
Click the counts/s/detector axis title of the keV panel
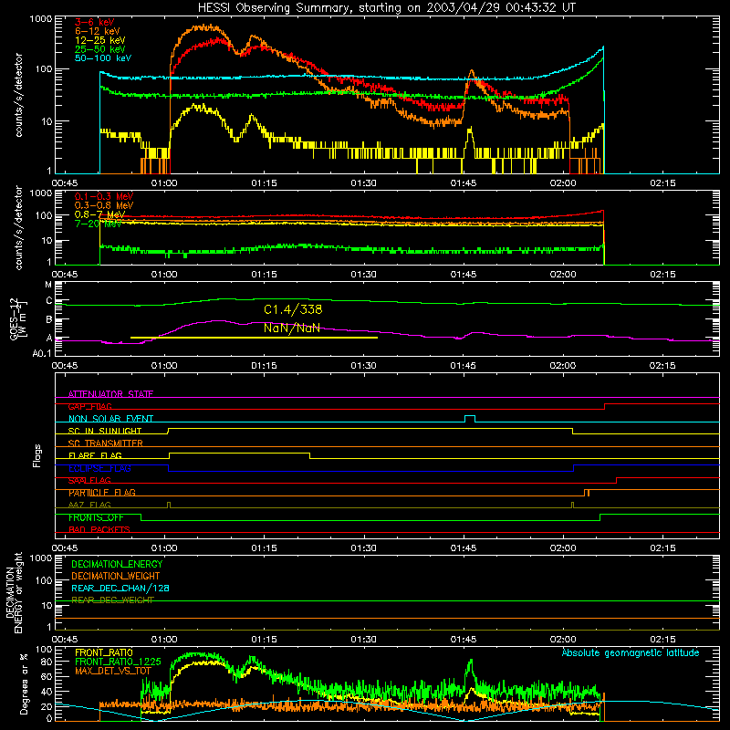[x=18, y=95]
